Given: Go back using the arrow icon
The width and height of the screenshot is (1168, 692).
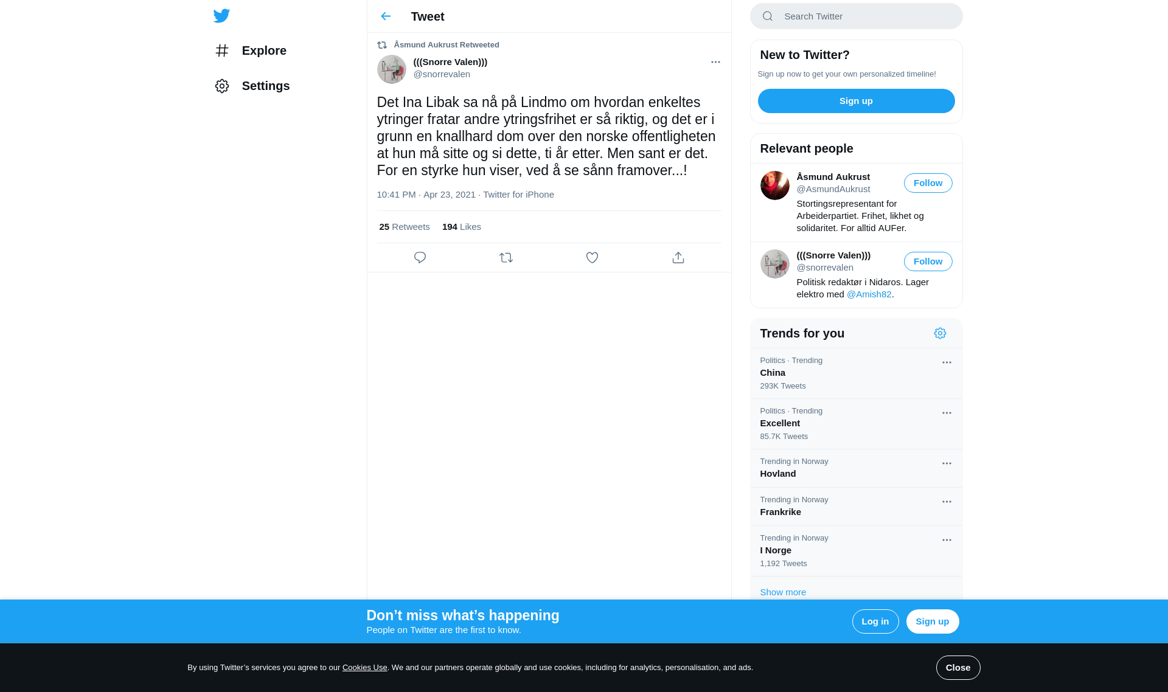Looking at the screenshot, I should pyautogui.click(x=386, y=16).
